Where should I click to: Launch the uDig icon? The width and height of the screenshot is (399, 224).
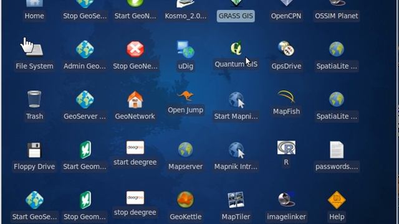(x=186, y=49)
